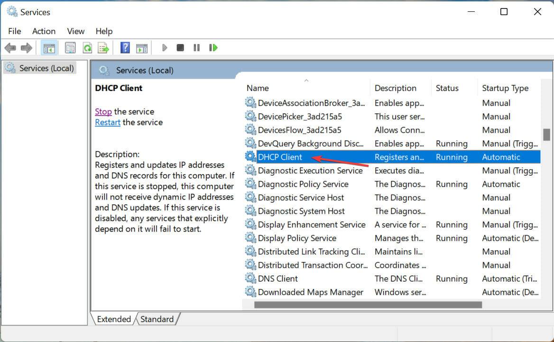The height and width of the screenshot is (342, 554).
Task: Click the Pause Service toolbar icon
Action: click(x=197, y=48)
